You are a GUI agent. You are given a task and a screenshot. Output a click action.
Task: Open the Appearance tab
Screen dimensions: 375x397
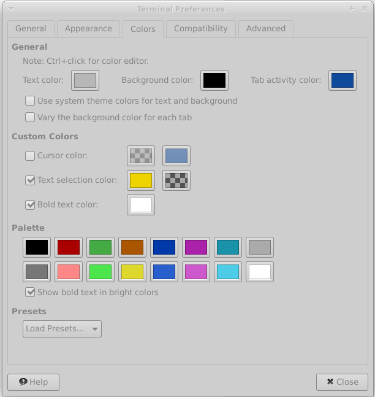(x=88, y=29)
